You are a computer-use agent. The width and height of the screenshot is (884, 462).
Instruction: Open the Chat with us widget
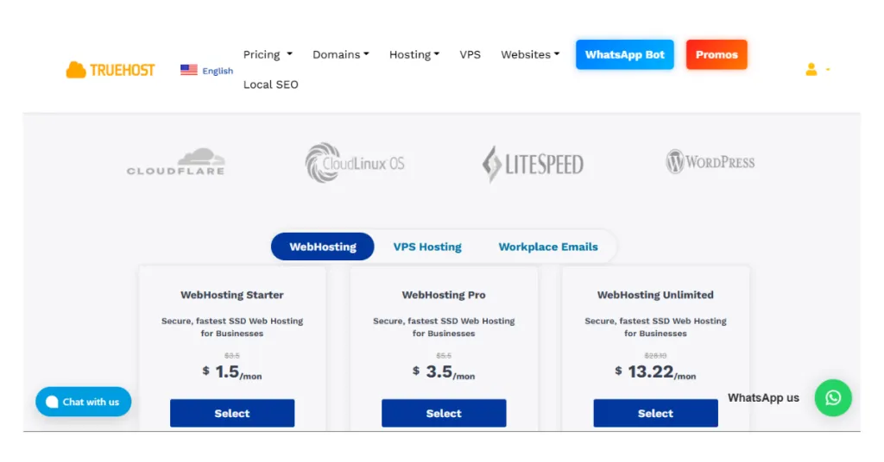coord(84,402)
